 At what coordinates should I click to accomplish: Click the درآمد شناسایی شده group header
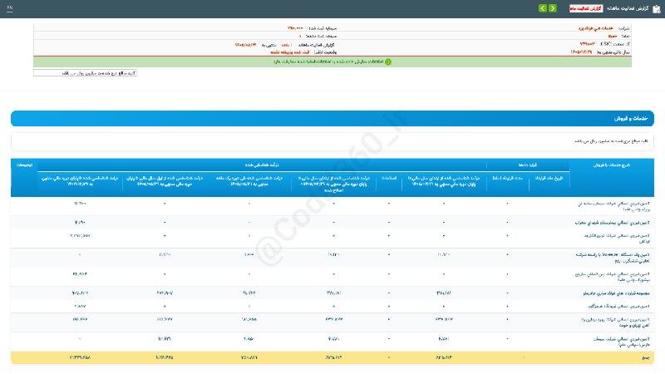pos(262,165)
